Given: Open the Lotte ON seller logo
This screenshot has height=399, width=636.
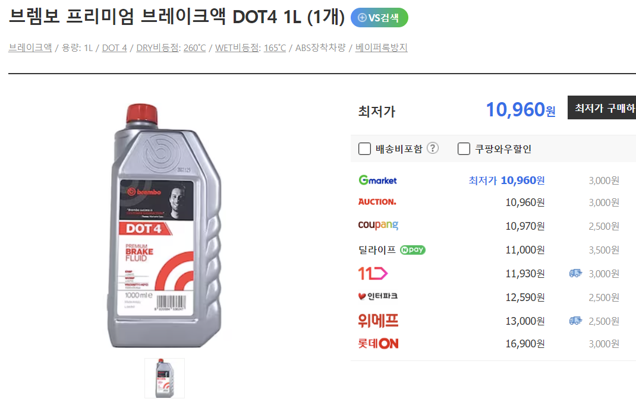Looking at the screenshot, I should (x=378, y=344).
